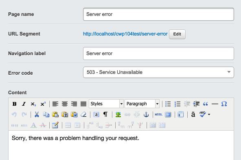The image size is (241, 160).
Task: Apply subscript formatting
Action: 33,104
